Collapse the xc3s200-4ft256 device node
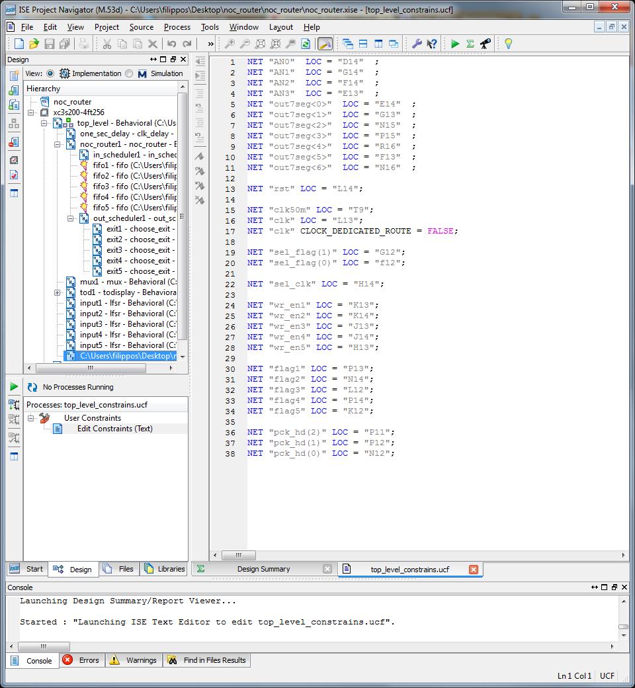The width and height of the screenshot is (635, 688). pyautogui.click(x=30, y=112)
